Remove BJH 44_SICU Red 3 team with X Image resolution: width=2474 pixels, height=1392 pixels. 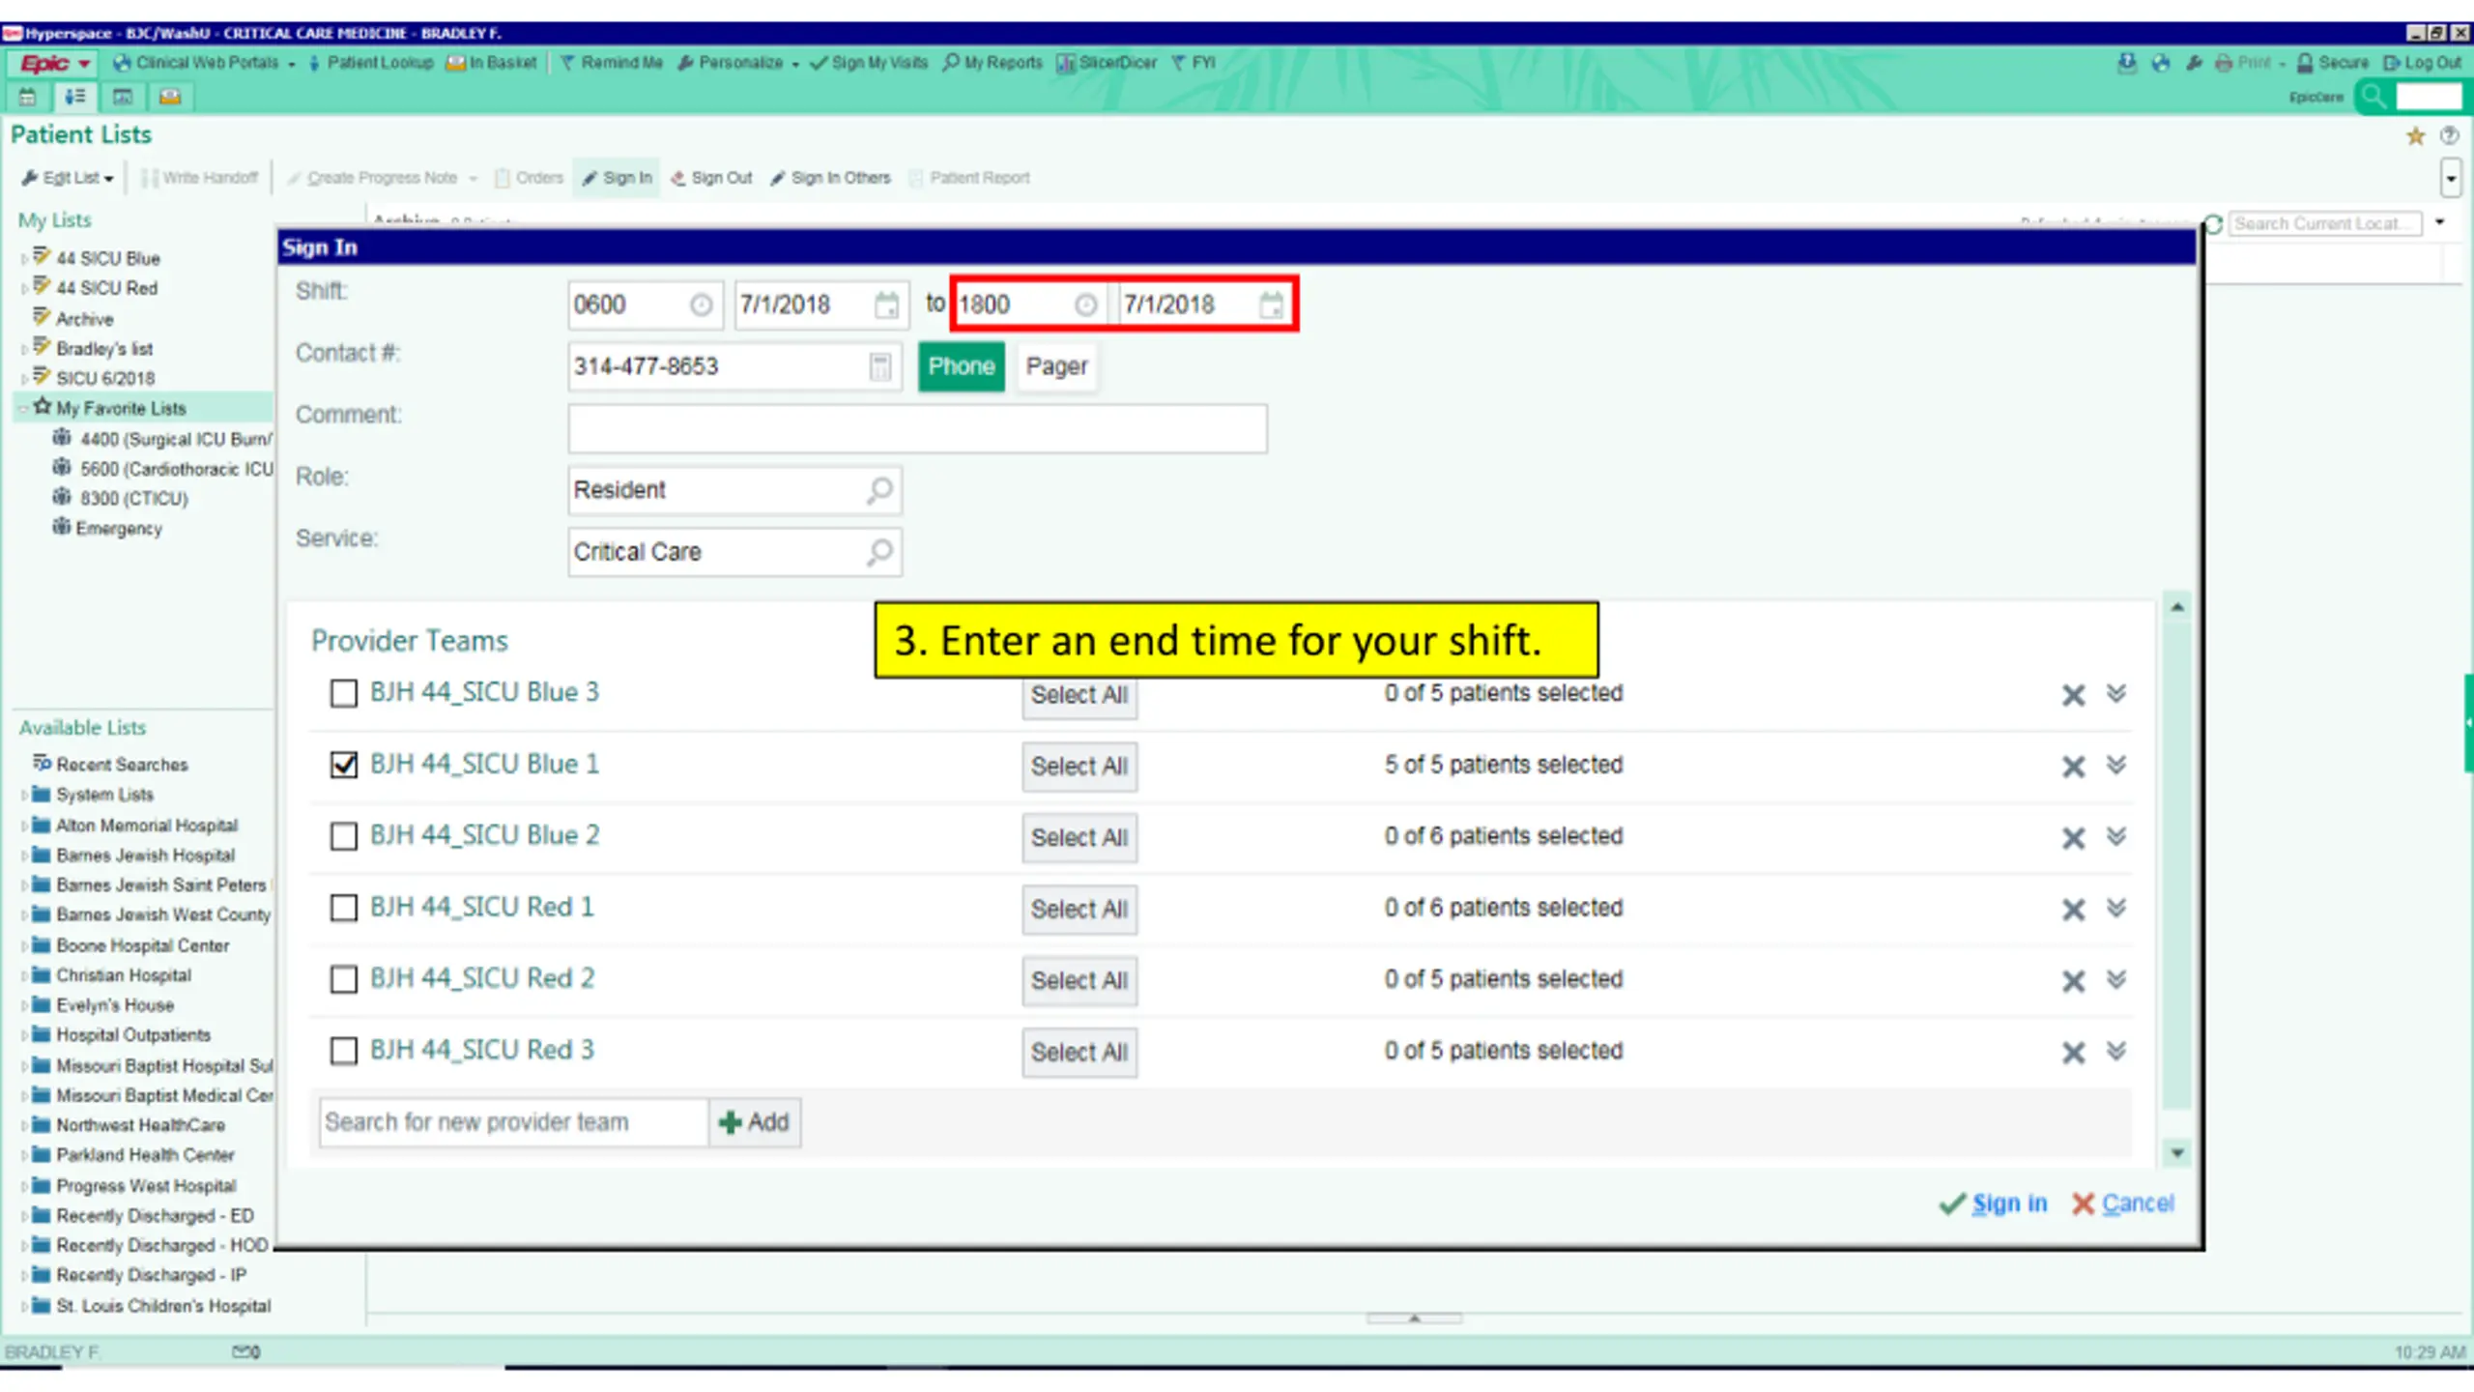[x=2073, y=1053]
